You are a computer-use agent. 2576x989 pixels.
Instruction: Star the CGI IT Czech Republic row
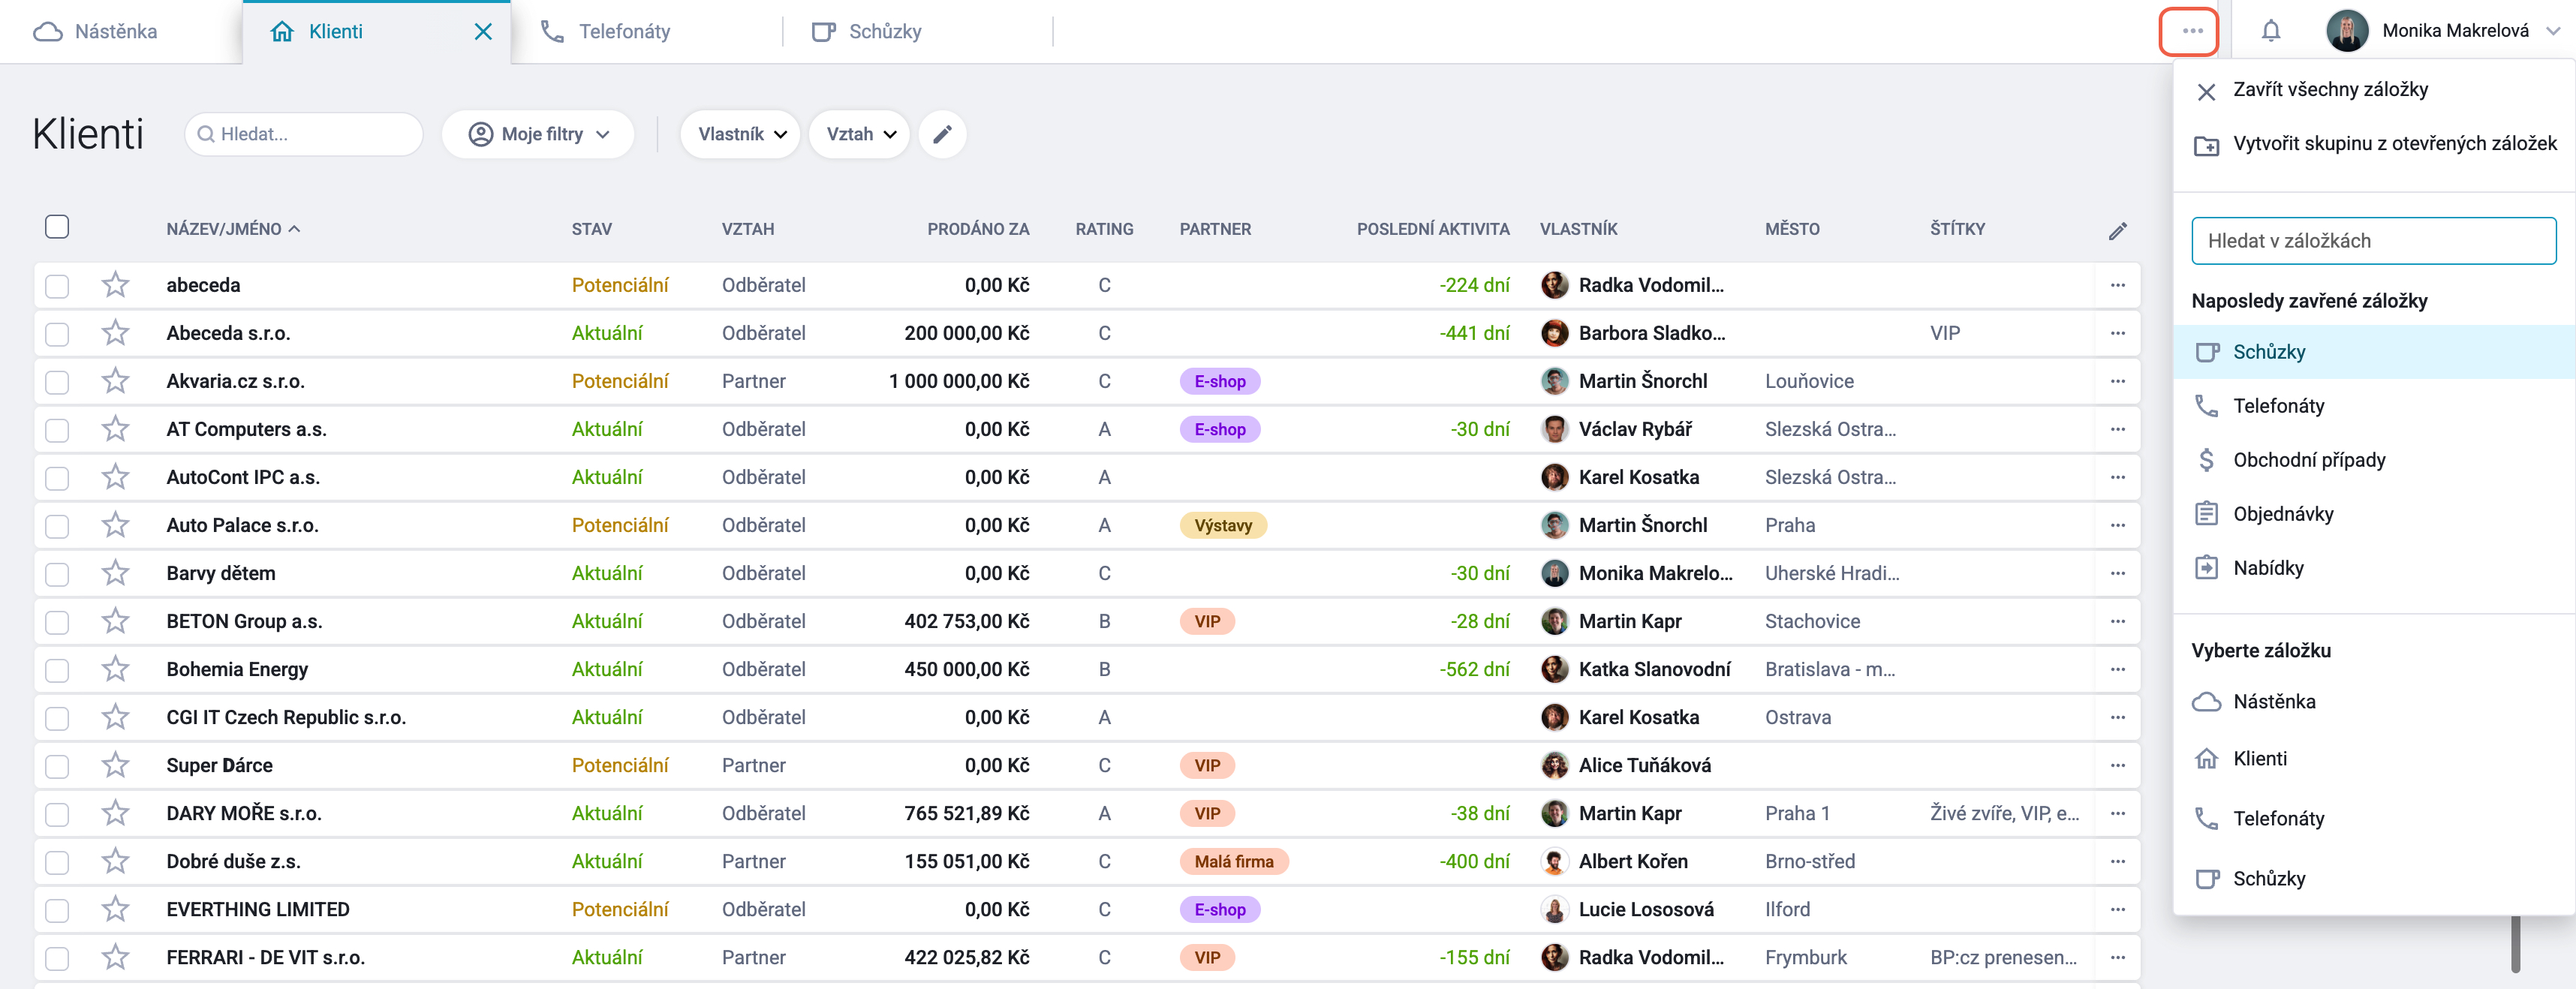point(115,717)
